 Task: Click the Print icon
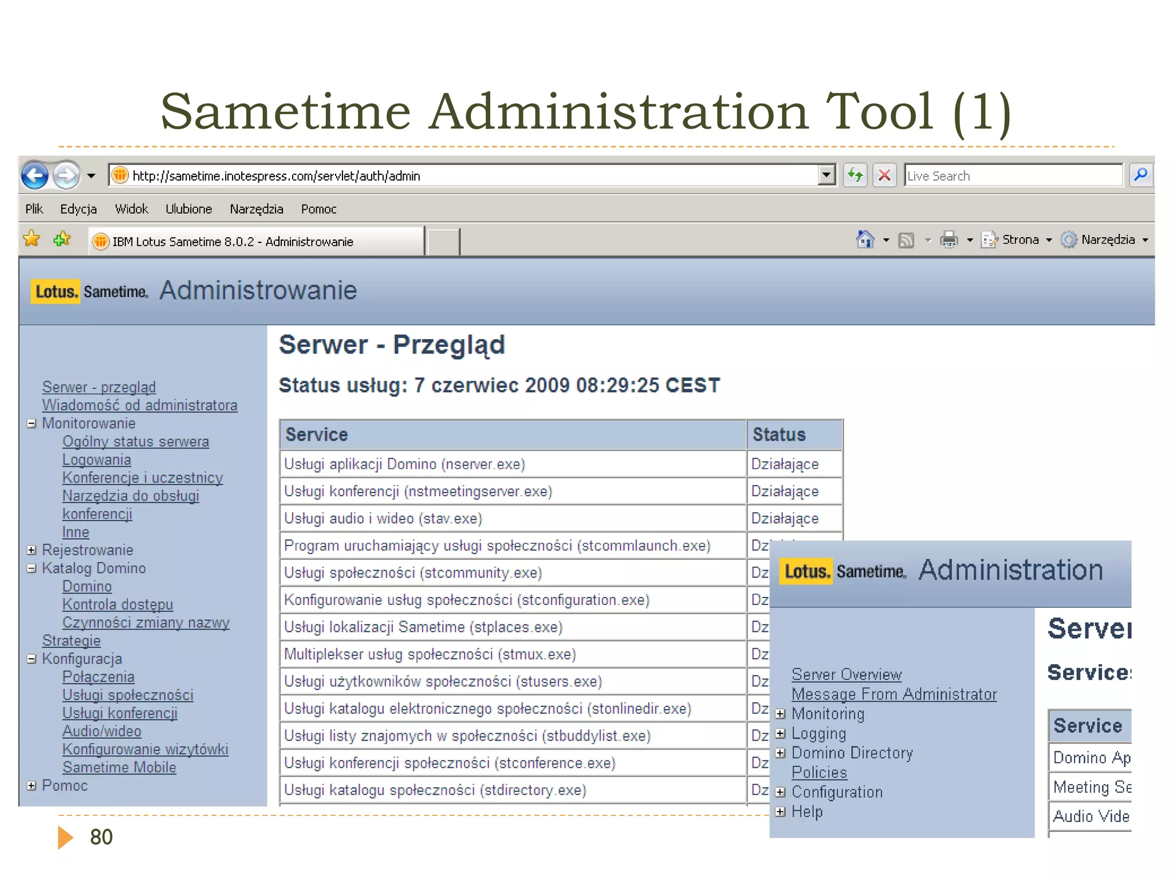949,239
